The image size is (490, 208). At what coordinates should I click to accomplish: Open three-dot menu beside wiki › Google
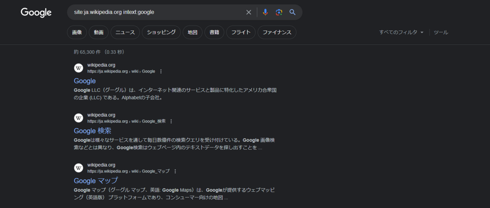click(161, 71)
